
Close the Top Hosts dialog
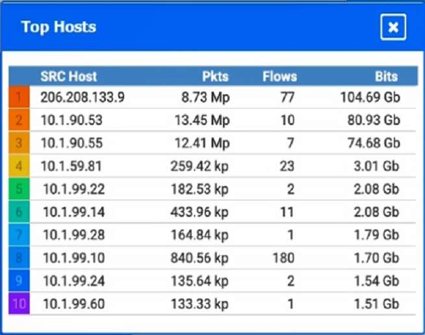pos(393,27)
